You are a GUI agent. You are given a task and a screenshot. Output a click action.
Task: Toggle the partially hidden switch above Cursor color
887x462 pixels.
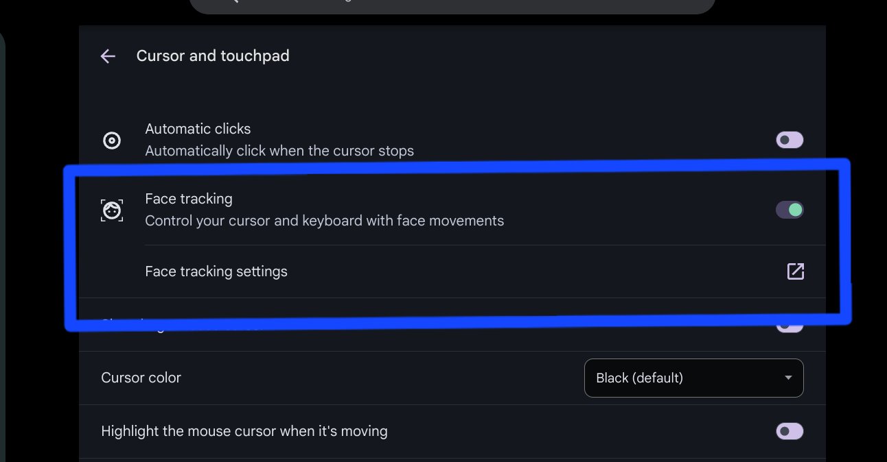pyautogui.click(x=790, y=328)
